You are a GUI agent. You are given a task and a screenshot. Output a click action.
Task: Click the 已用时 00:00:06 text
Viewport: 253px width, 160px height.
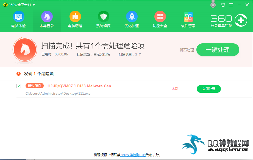[x=55, y=54]
